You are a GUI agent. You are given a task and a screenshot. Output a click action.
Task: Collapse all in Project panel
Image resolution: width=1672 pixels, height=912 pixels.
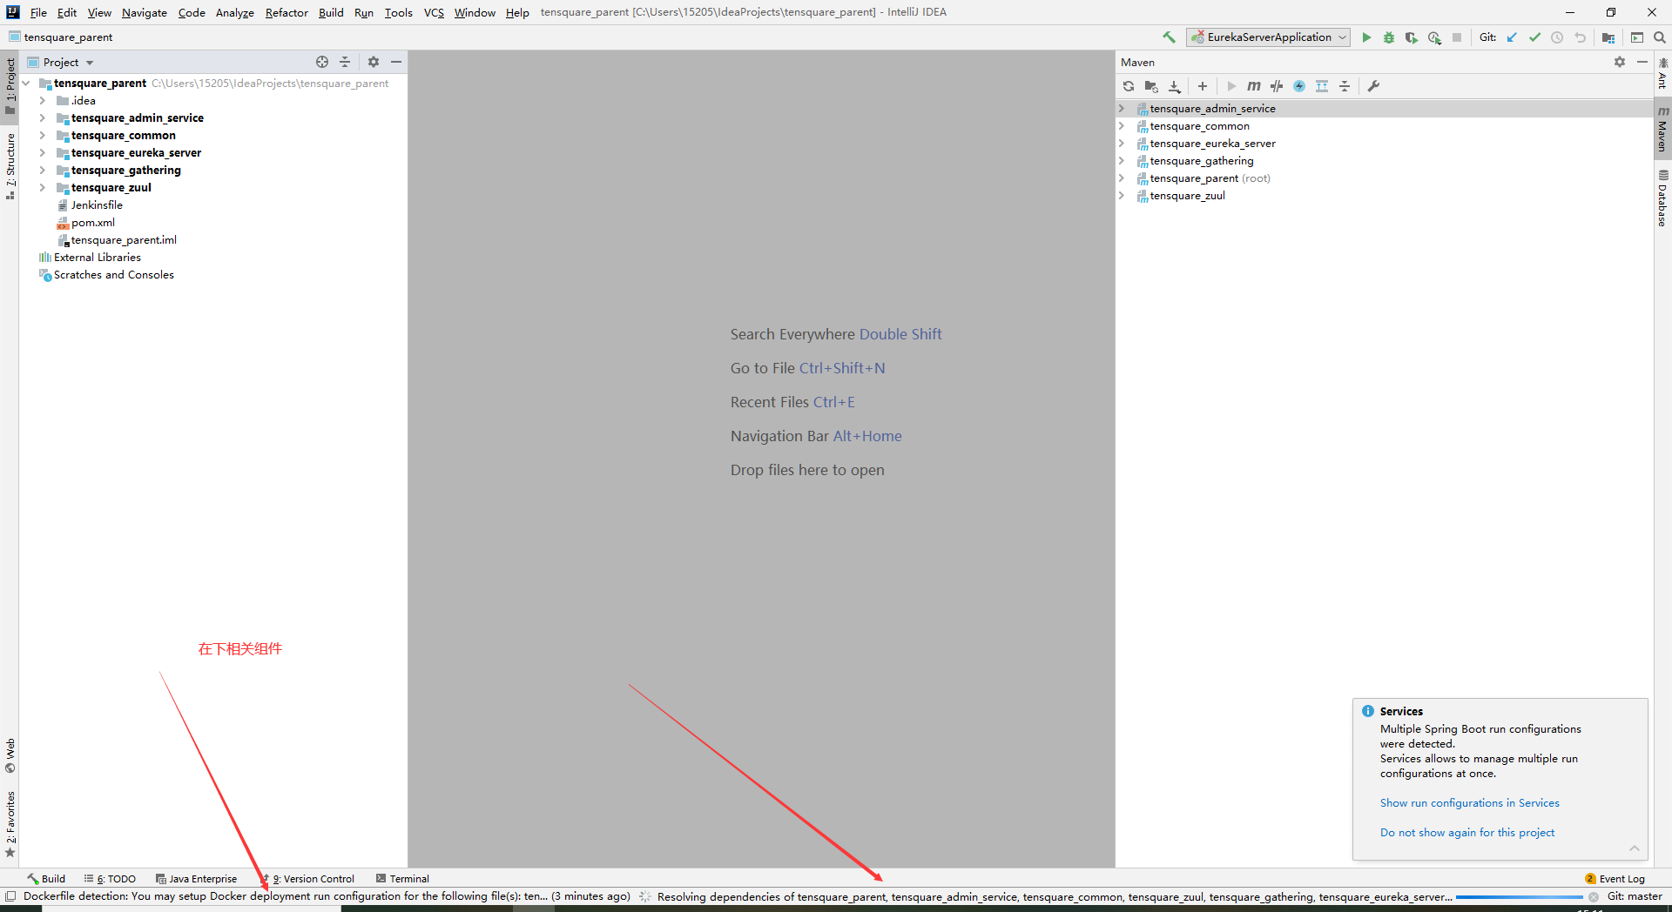[x=345, y=62]
